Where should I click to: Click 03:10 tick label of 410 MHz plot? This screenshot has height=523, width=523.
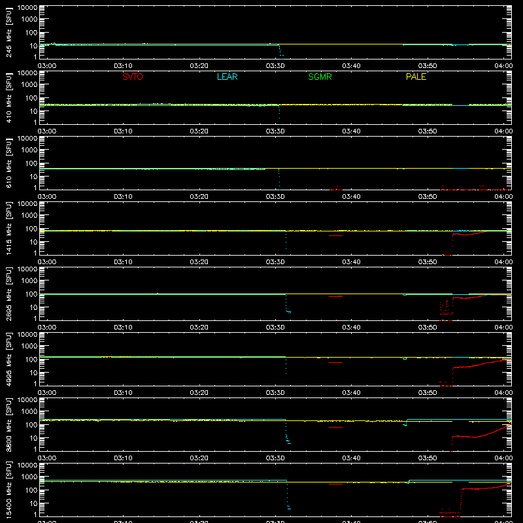coord(123,131)
